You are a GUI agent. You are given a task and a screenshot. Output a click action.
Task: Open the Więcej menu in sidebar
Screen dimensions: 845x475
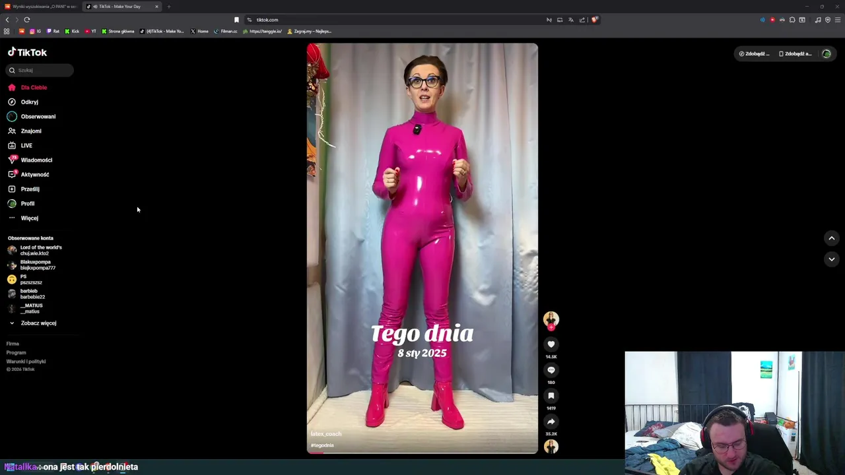click(x=23, y=218)
